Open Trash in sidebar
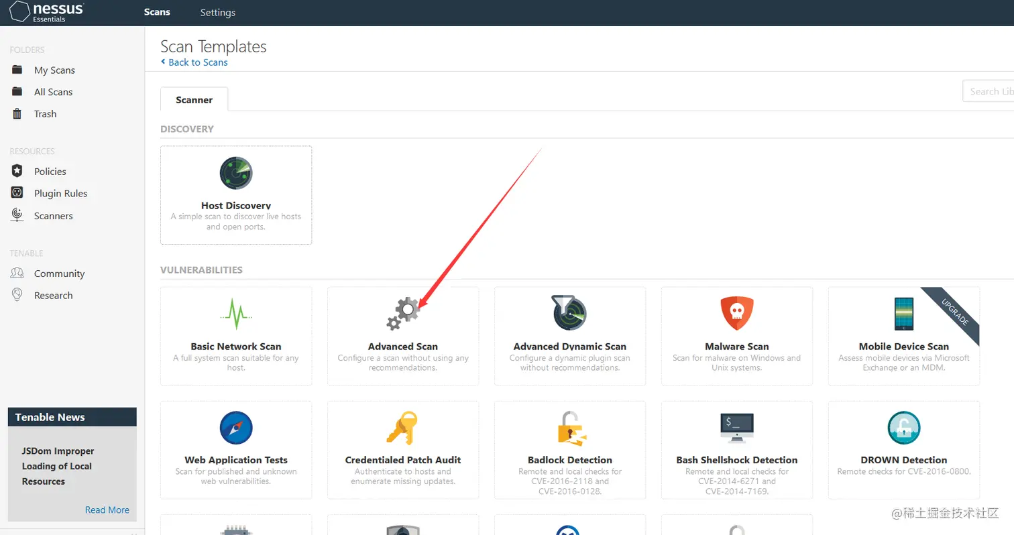This screenshot has width=1014, height=535. [45, 114]
